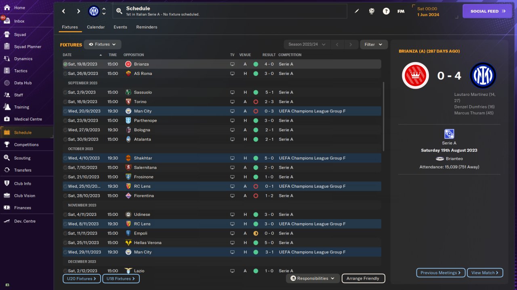Switch to the Reminders tab
The height and width of the screenshot is (290, 517).
click(x=147, y=27)
